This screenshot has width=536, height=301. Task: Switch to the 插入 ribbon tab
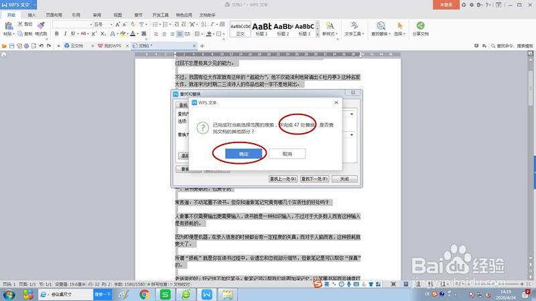pyautogui.click(x=31, y=15)
